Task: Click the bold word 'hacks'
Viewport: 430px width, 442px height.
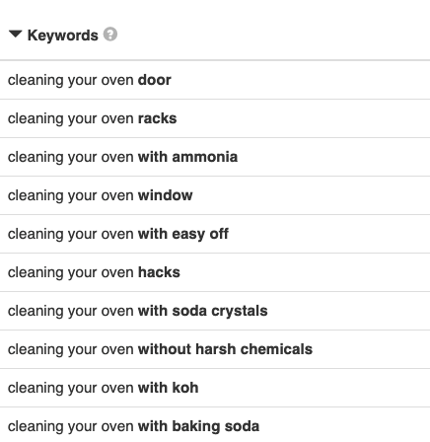Action: pyautogui.click(x=159, y=272)
